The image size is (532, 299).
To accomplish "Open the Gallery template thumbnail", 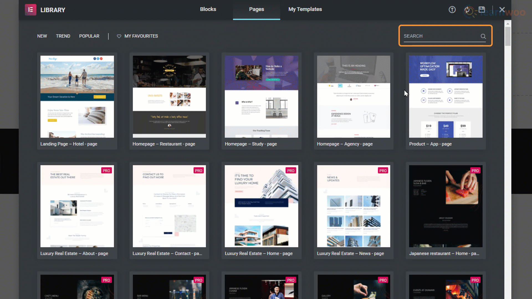I will (354, 287).
